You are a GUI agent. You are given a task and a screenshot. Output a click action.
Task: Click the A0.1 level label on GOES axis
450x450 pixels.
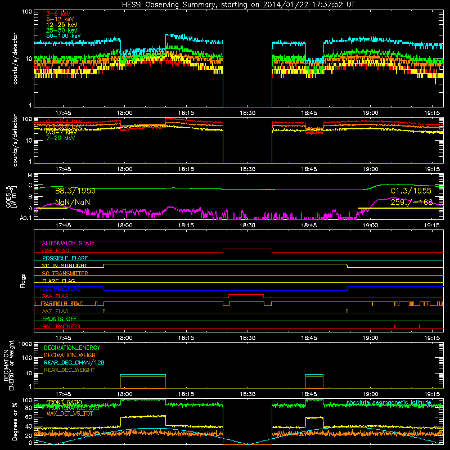[x=26, y=218]
